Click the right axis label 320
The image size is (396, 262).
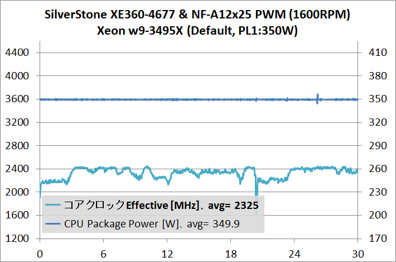coord(378,122)
